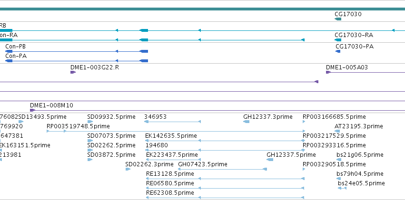Viewport: 405px width, 200px height.
Task: Click the SD03872.5prime EST glyph
Action: [90, 160]
